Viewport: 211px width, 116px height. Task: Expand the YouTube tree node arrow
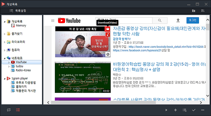click(x=9, y=62)
